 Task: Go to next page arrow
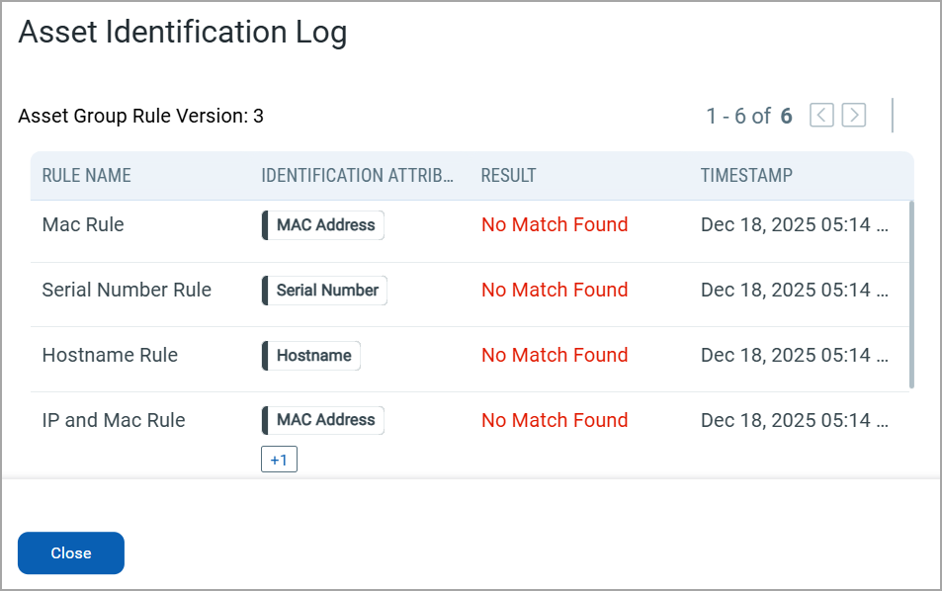tap(854, 115)
